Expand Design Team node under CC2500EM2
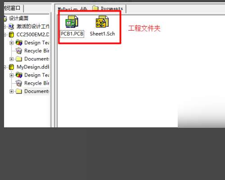225x180 pixels. [x=11, y=43]
